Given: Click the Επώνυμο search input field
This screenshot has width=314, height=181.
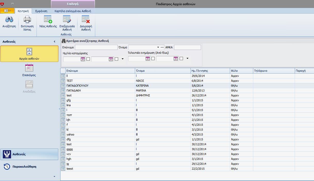Looking at the screenshot, I should [96, 47].
